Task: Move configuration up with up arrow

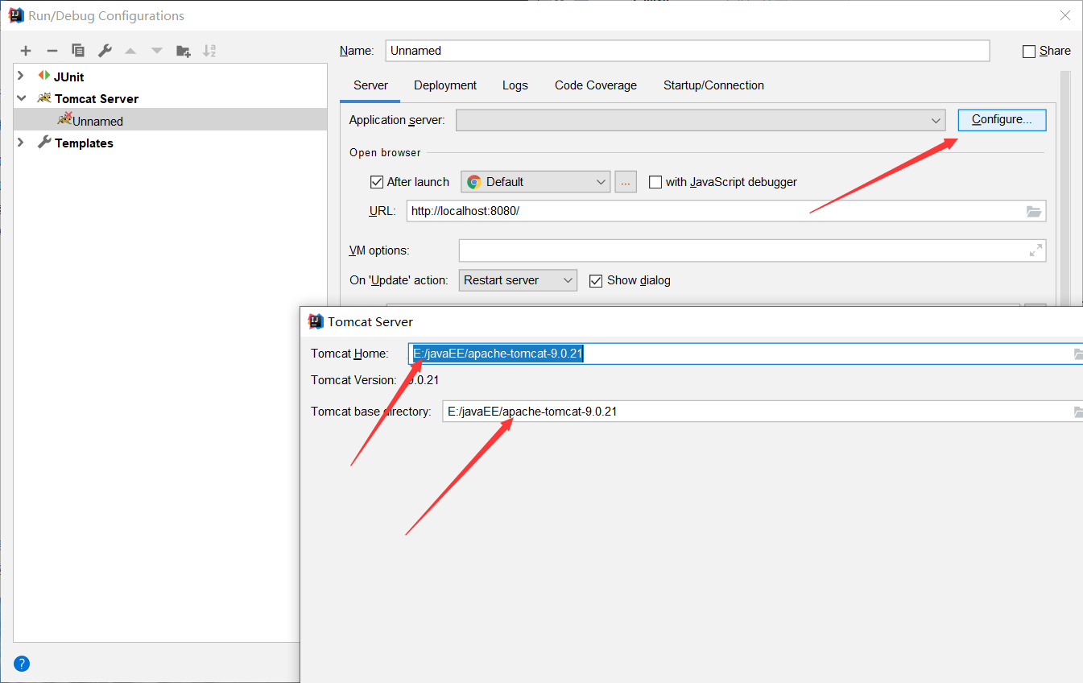Action: pyautogui.click(x=130, y=51)
